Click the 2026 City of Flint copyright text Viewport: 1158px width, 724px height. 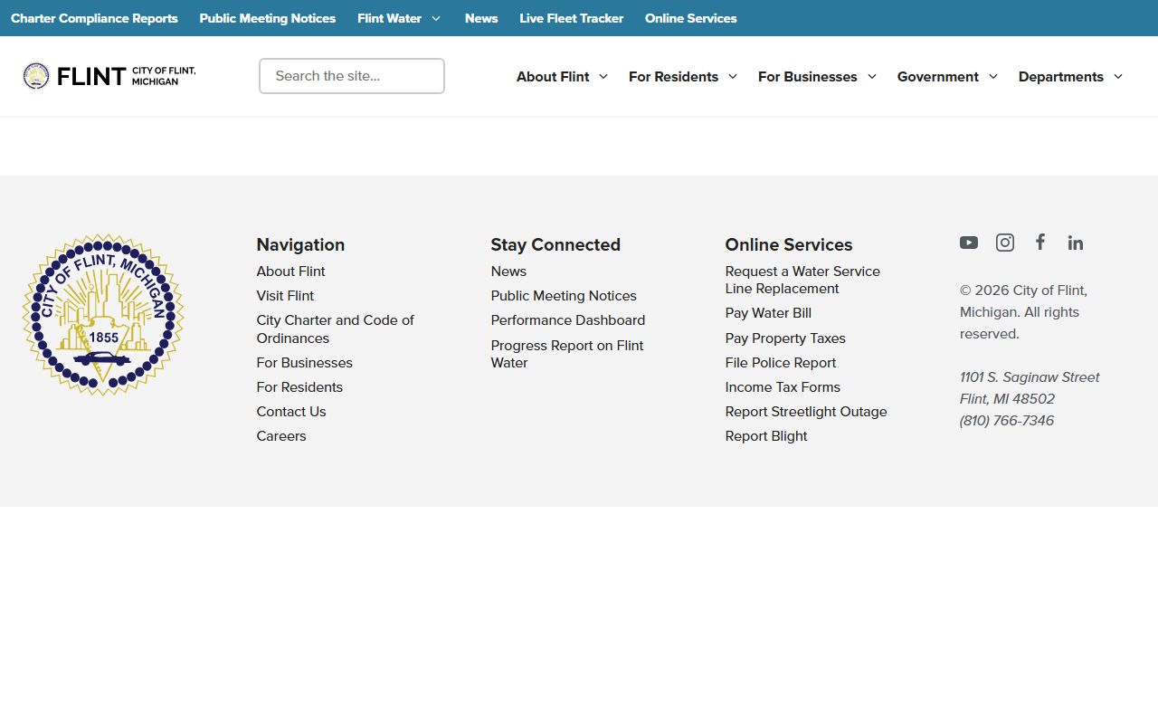coord(1023,312)
